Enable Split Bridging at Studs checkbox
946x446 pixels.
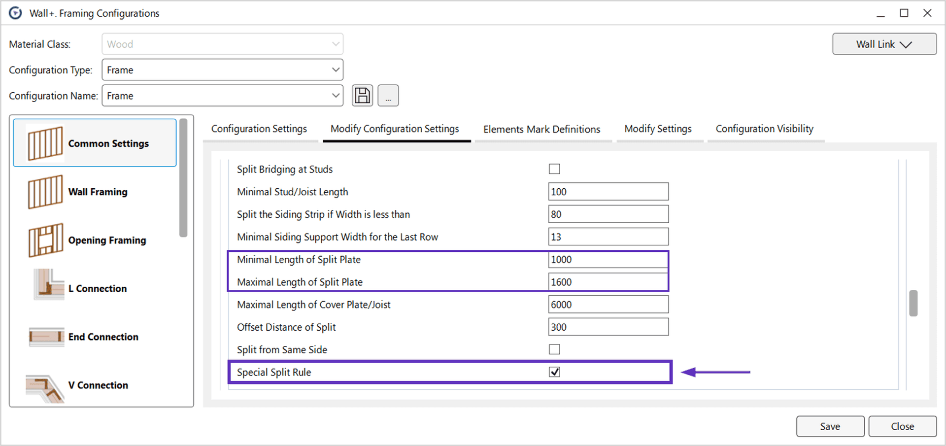click(554, 169)
